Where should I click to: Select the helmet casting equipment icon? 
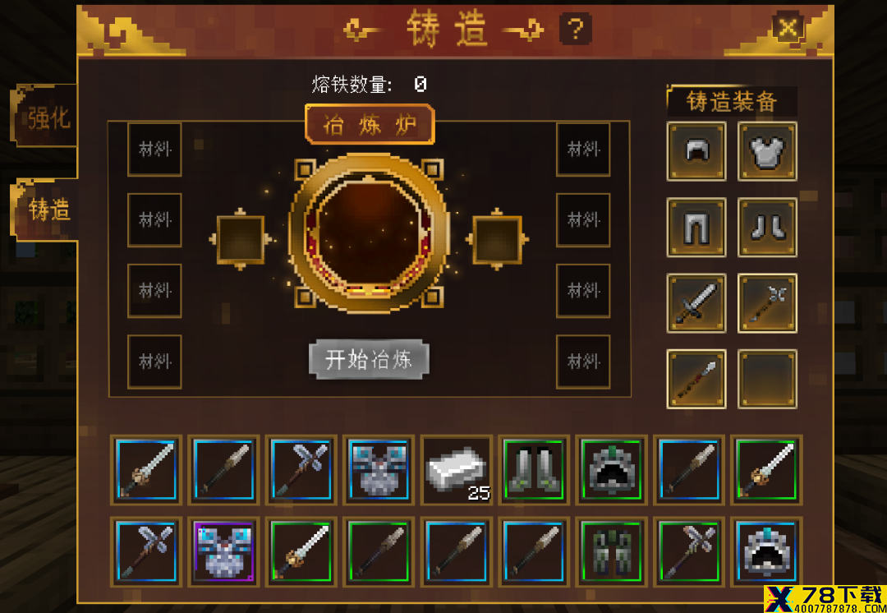click(x=696, y=151)
